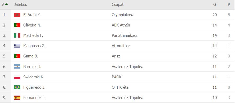Click the Argentina flag beside Barrales J.
Image resolution: width=235 pixels, height=103 pixels.
click(x=17, y=66)
